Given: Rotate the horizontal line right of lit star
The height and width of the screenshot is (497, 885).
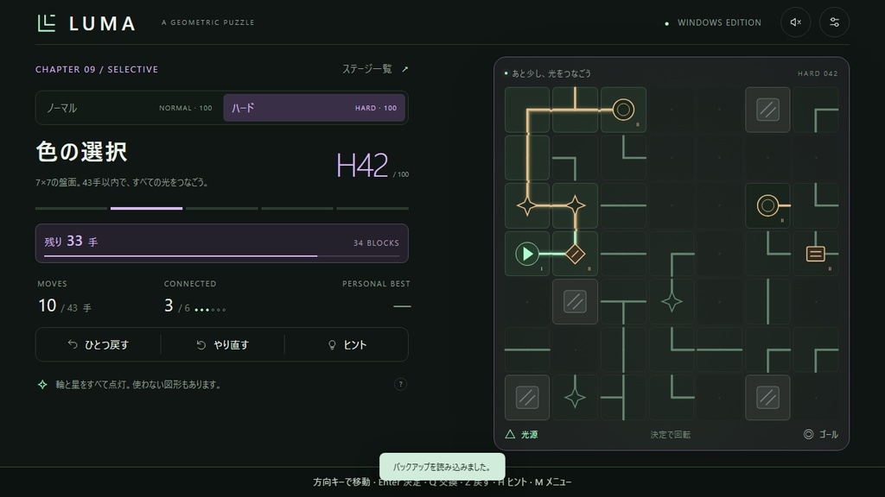Looking at the screenshot, I should point(623,205).
